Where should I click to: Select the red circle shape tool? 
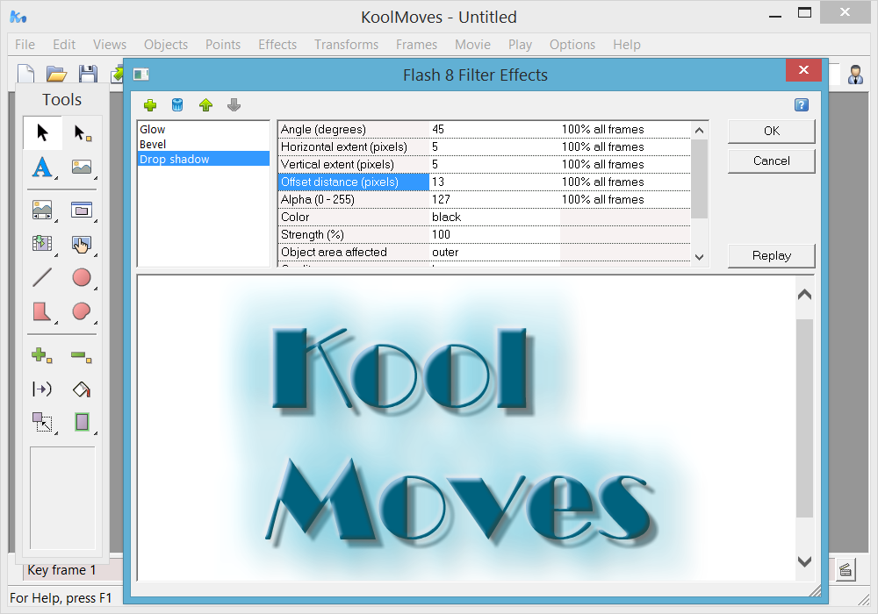pos(83,277)
